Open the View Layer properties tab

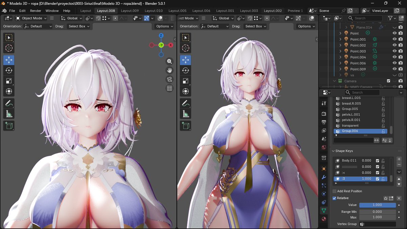324,131
